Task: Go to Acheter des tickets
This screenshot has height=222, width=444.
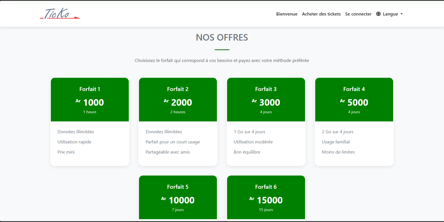Action: [x=321, y=14]
